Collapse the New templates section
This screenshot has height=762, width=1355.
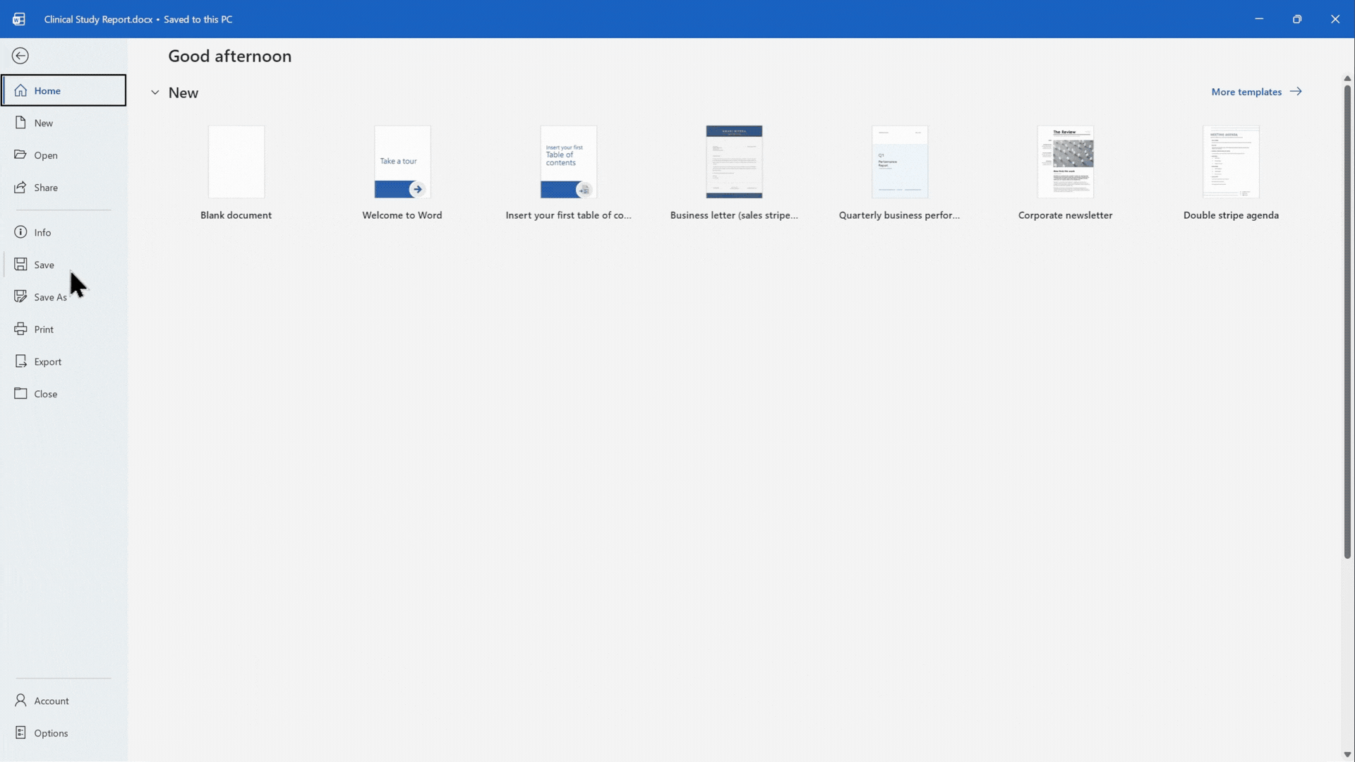(155, 92)
